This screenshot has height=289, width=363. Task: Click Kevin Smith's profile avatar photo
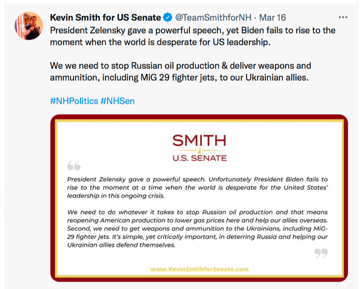(x=29, y=25)
